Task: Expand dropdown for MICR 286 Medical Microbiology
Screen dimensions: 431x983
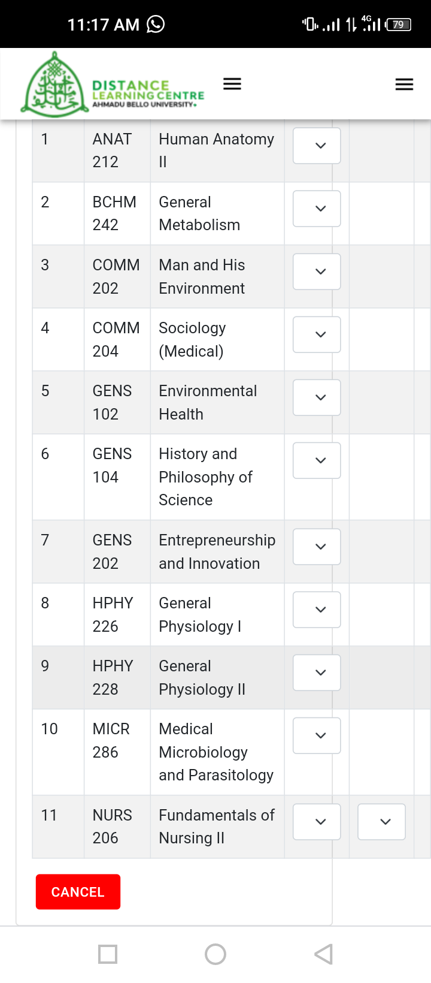Action: point(317,735)
